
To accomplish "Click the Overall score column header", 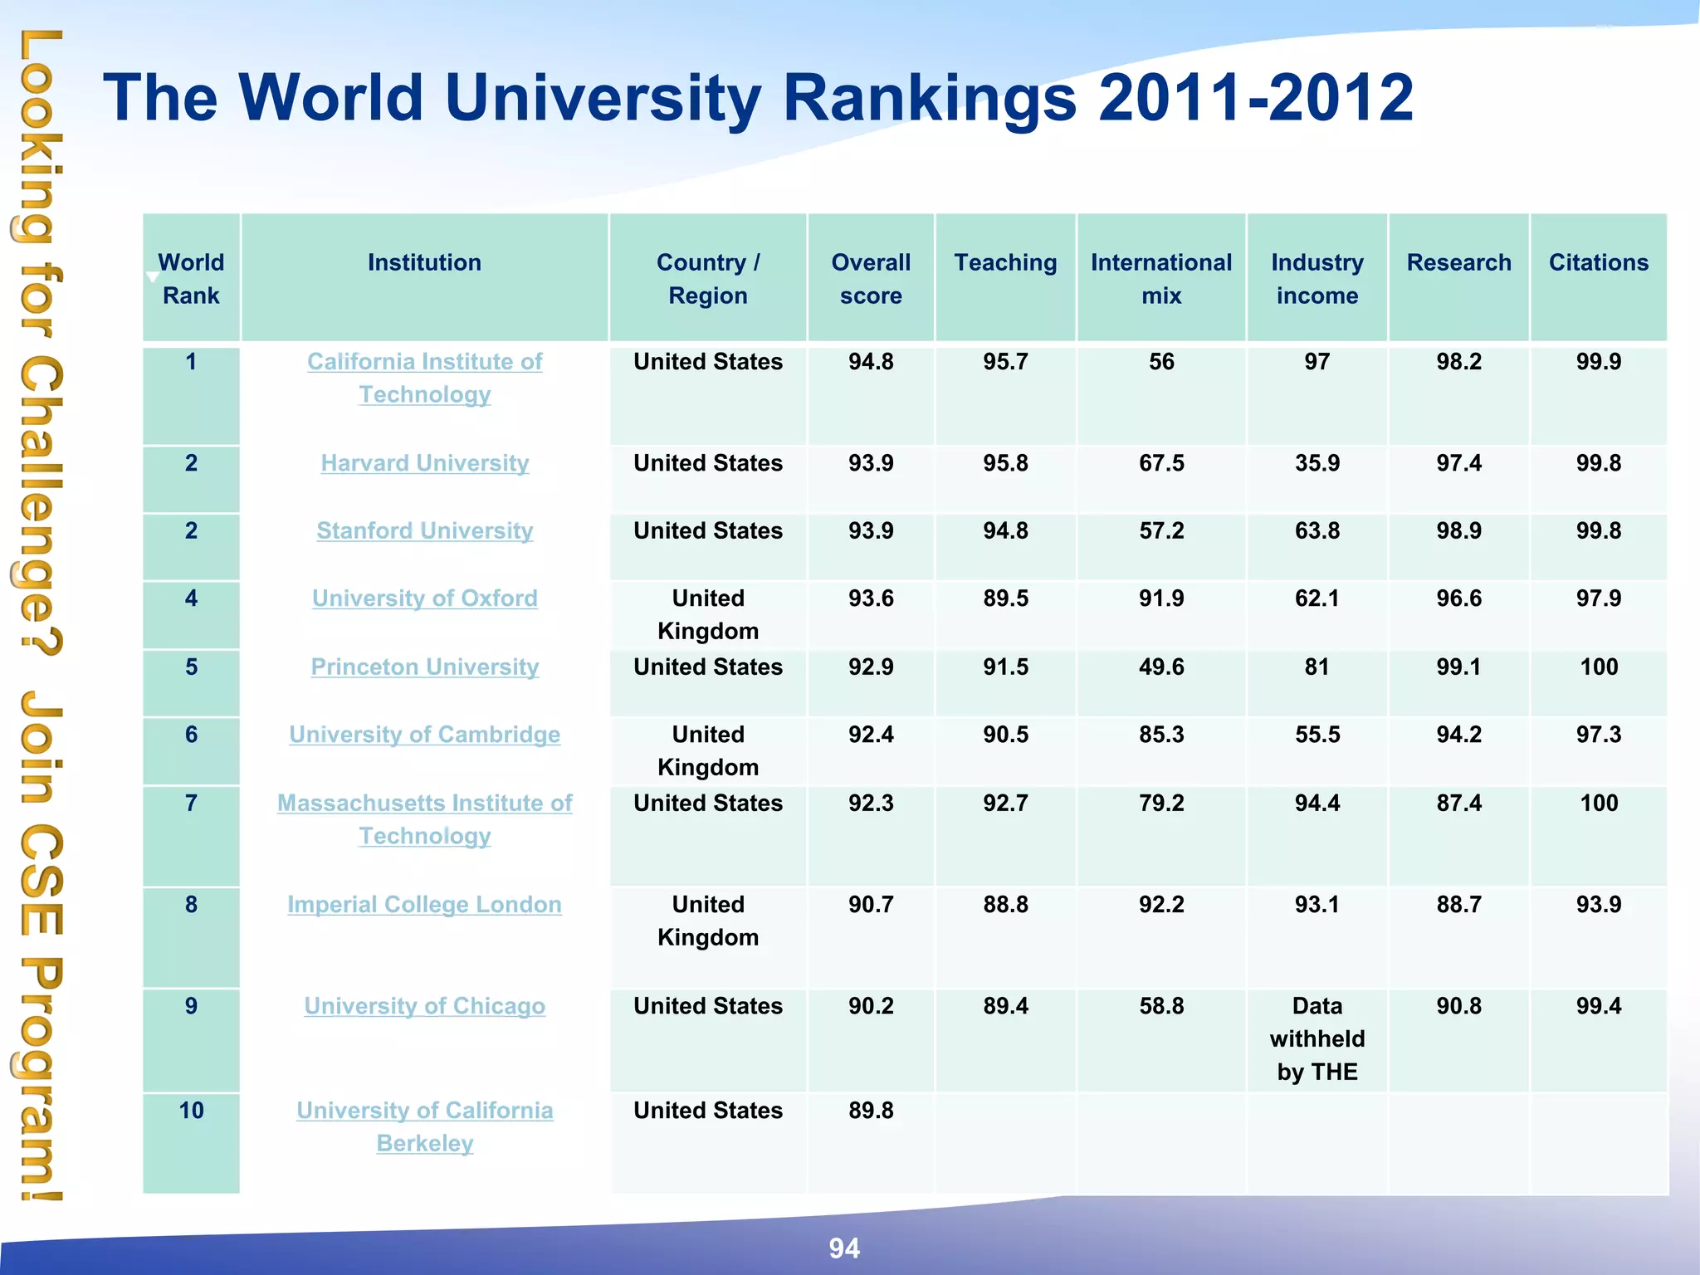I will click(x=871, y=278).
